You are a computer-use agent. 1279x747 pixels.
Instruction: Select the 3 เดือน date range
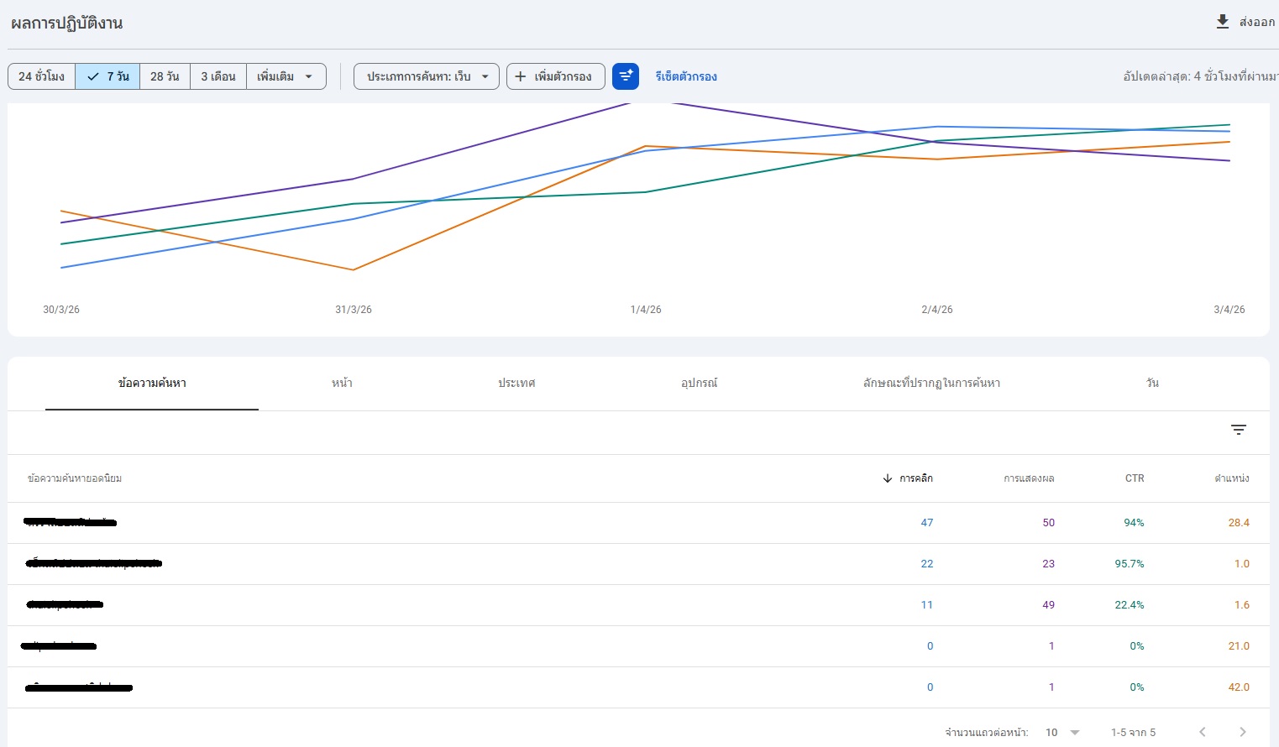pyautogui.click(x=218, y=76)
